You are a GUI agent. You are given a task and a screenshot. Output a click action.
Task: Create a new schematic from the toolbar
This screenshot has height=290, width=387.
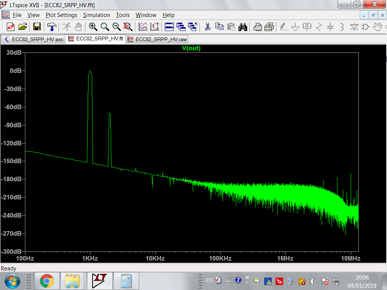click(x=10, y=27)
